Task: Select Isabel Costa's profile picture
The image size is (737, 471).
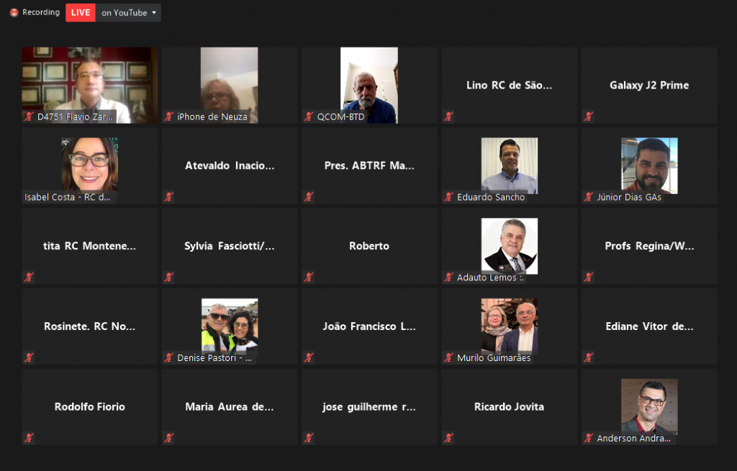Action: 90,165
